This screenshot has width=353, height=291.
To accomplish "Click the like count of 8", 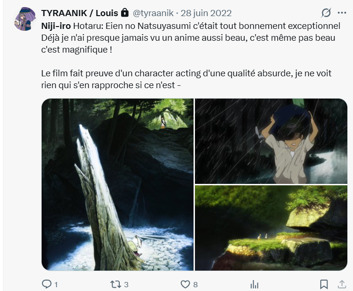I will 195,284.
